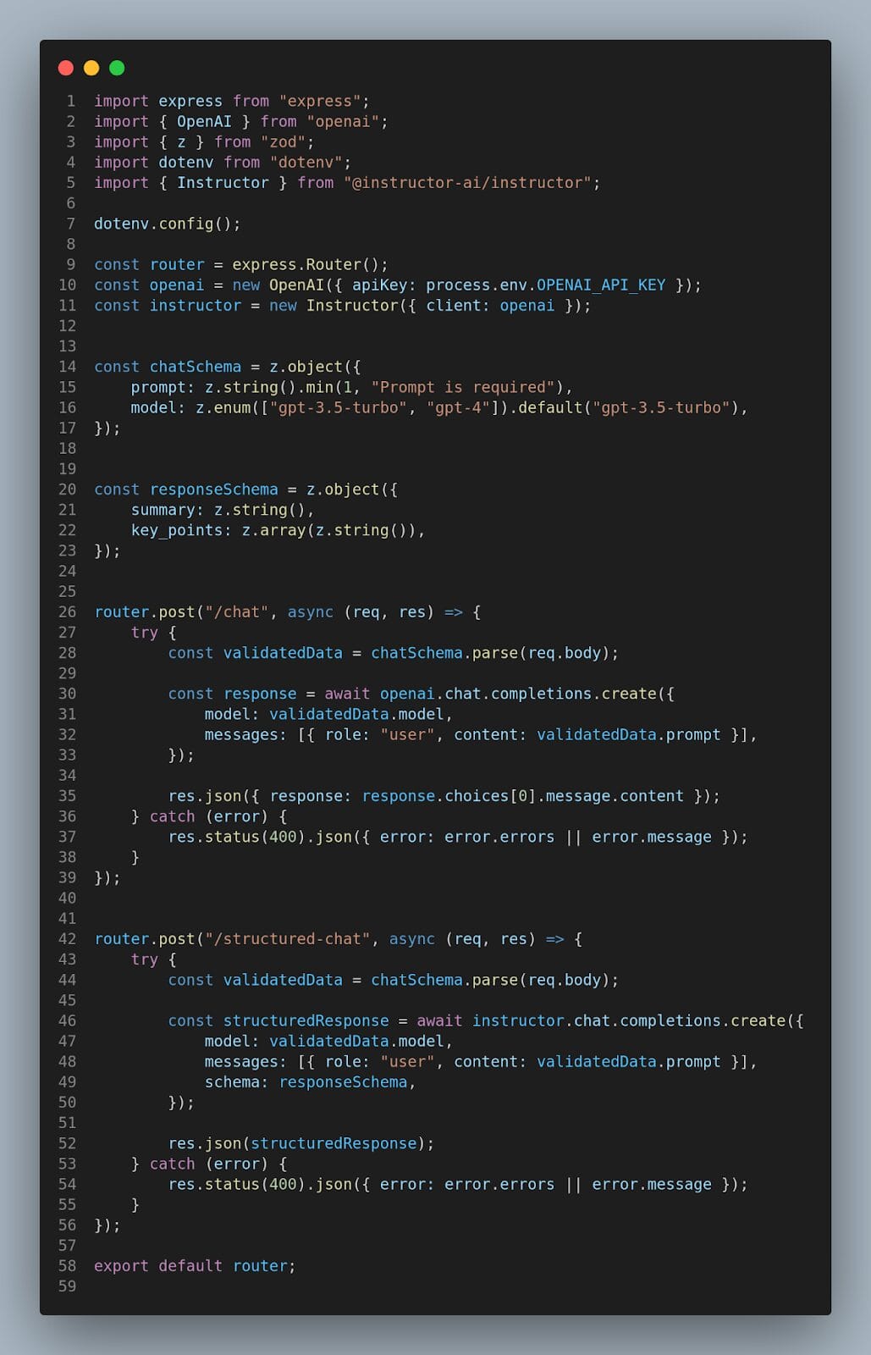Select line number 26 in the gutter
The height and width of the screenshot is (1355, 871).
point(68,611)
